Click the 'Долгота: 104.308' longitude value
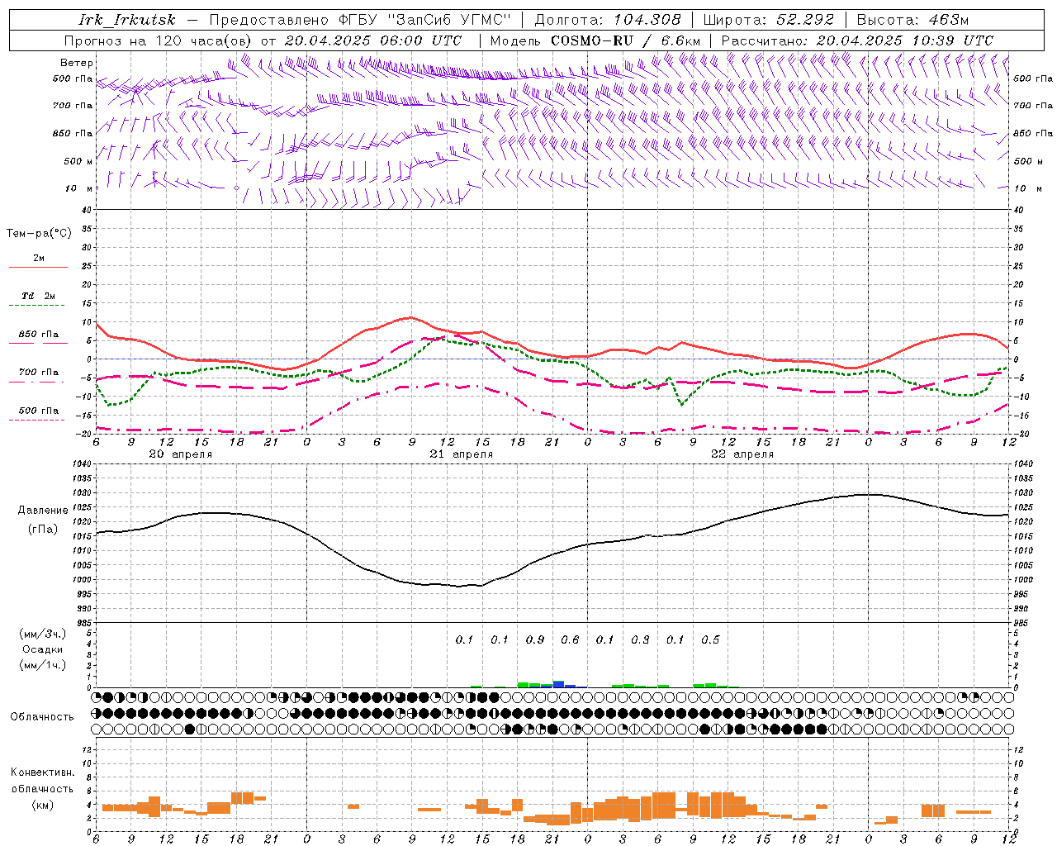Screen dimensions: 1057x846 coord(608,20)
